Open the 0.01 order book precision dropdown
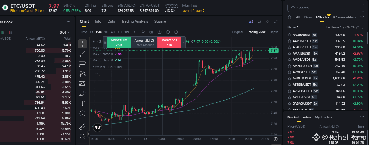The width and height of the screenshot is (369, 145). point(65,32)
